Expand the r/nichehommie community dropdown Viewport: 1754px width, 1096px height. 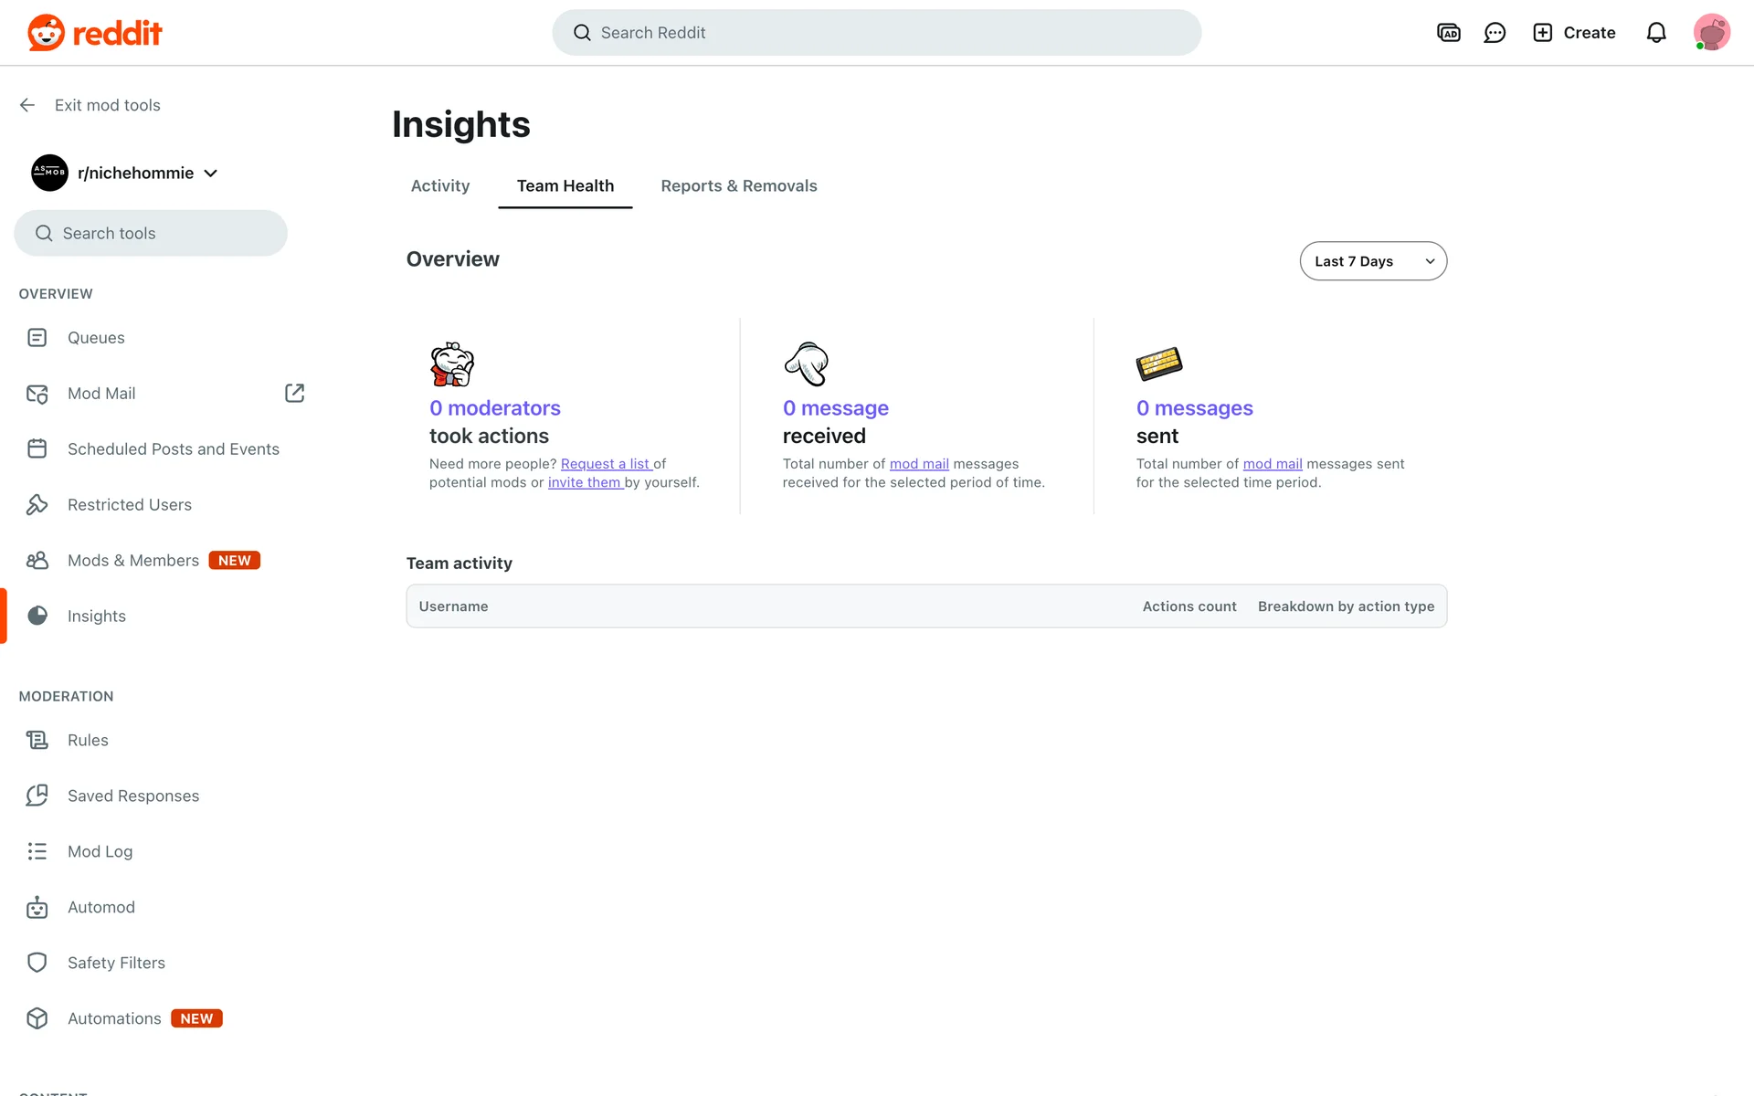(211, 174)
